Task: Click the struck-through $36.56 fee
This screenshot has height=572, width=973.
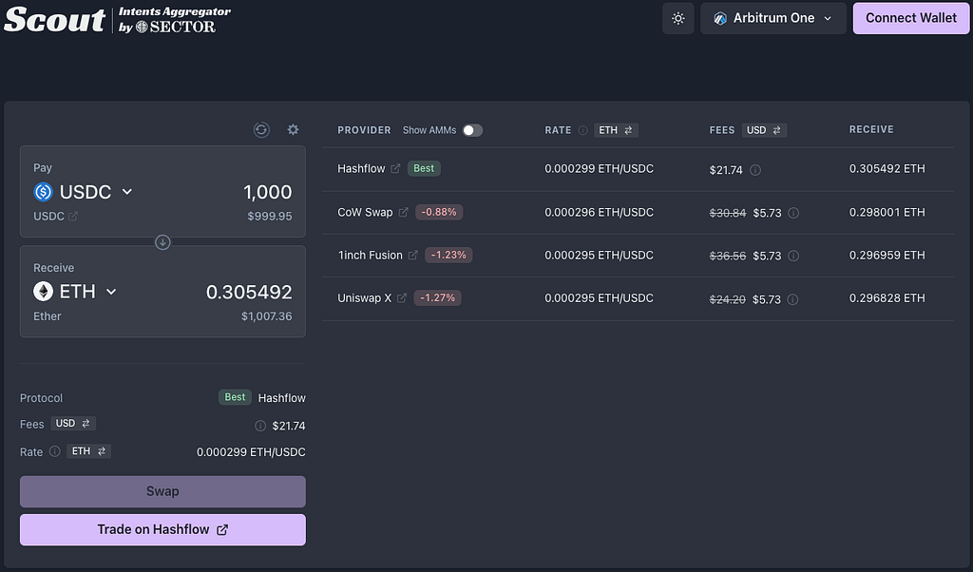Action: point(728,256)
